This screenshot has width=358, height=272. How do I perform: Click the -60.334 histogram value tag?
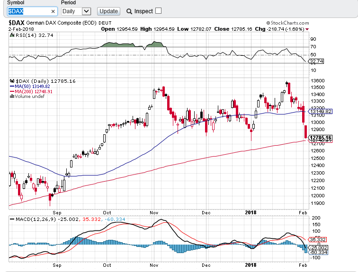pos(318,253)
